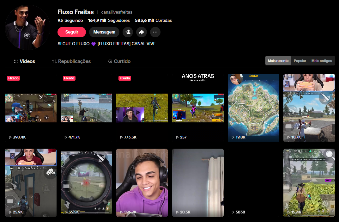Open the video with 25.9K views
Image resolution: width=339 pixels, height=222 pixels.
click(x=31, y=183)
